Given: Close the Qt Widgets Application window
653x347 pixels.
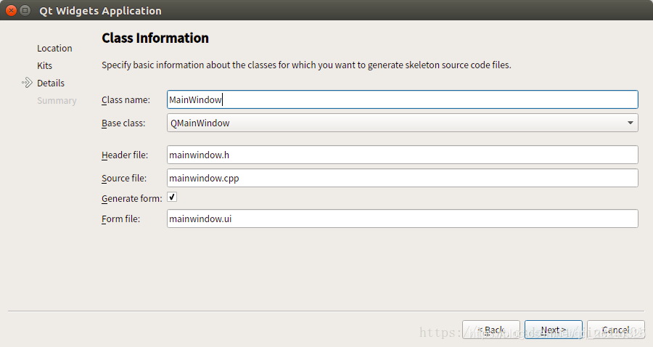Looking at the screenshot, I should [x=11, y=10].
